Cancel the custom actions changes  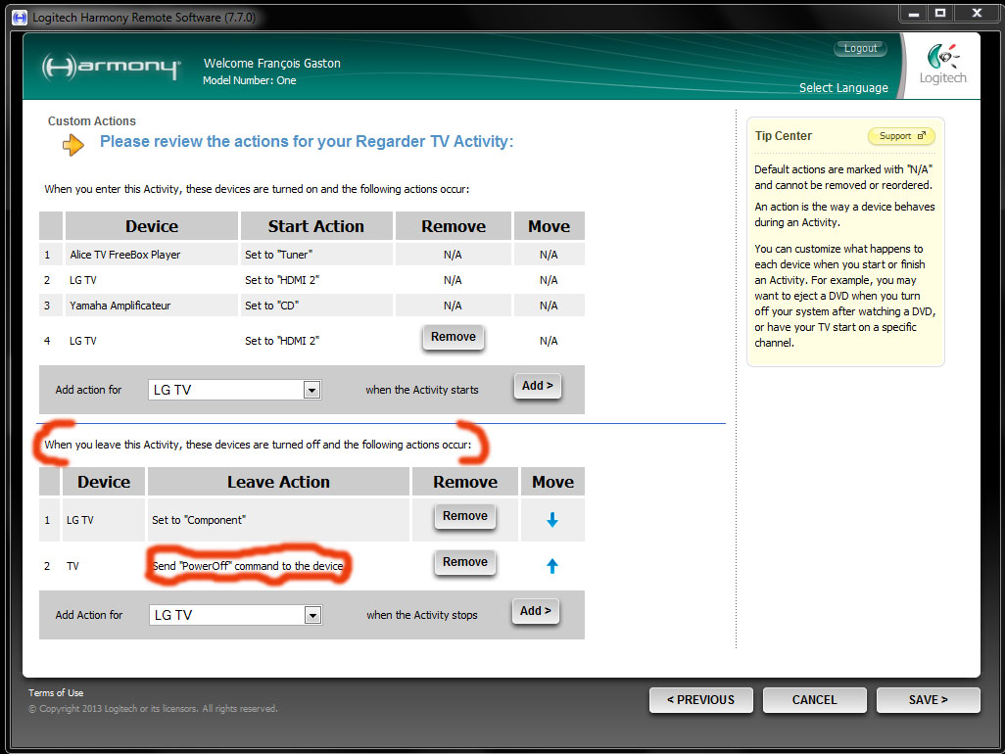[814, 700]
